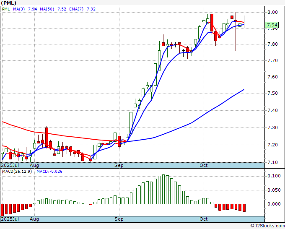Click the 7.70 price axis label
The image size is (285, 229).
272,60
